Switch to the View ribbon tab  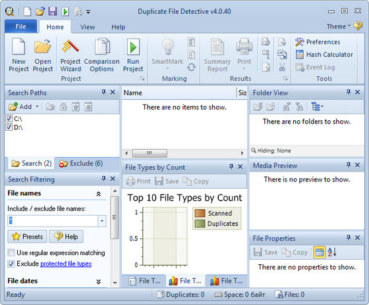click(88, 27)
